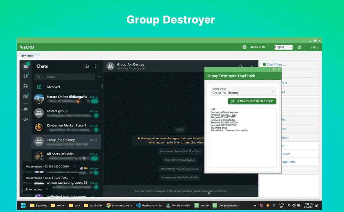344x212 pixels.
Task: Open the Select Group dropdown
Action: coord(243,91)
